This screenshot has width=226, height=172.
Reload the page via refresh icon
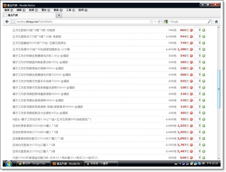click(x=159, y=22)
